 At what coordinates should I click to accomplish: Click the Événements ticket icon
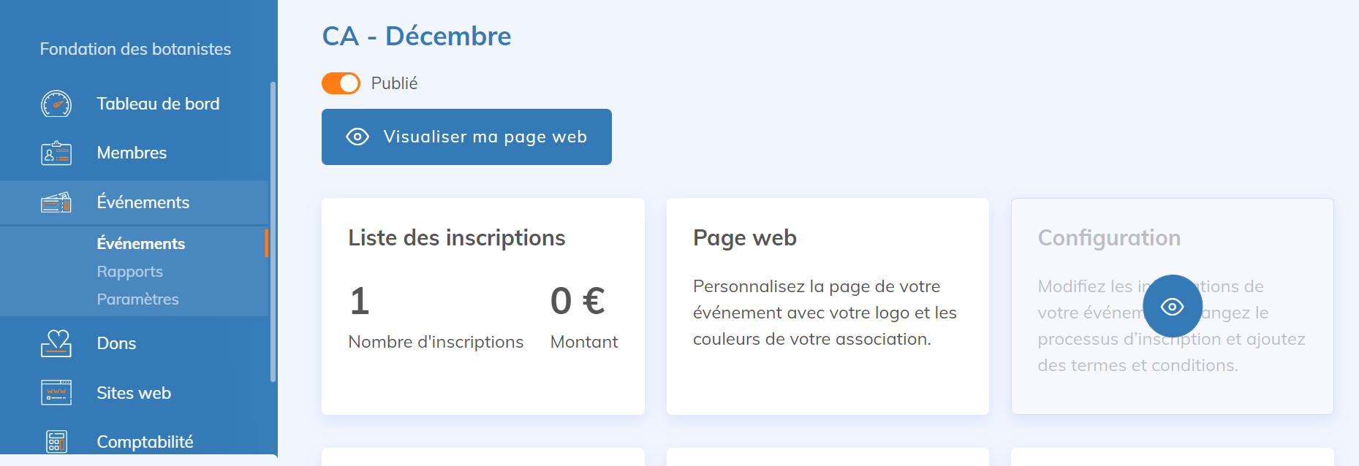pyautogui.click(x=56, y=202)
